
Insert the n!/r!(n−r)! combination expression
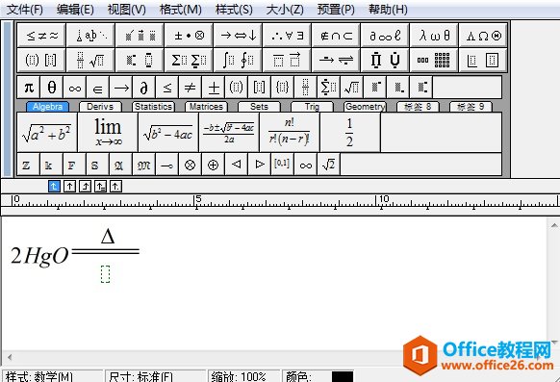pos(290,133)
